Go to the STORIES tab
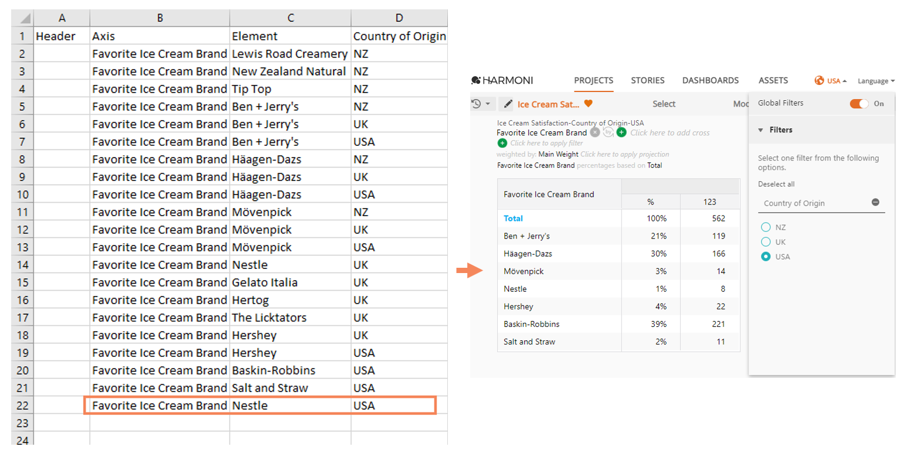The width and height of the screenshot is (904, 450). coord(648,81)
